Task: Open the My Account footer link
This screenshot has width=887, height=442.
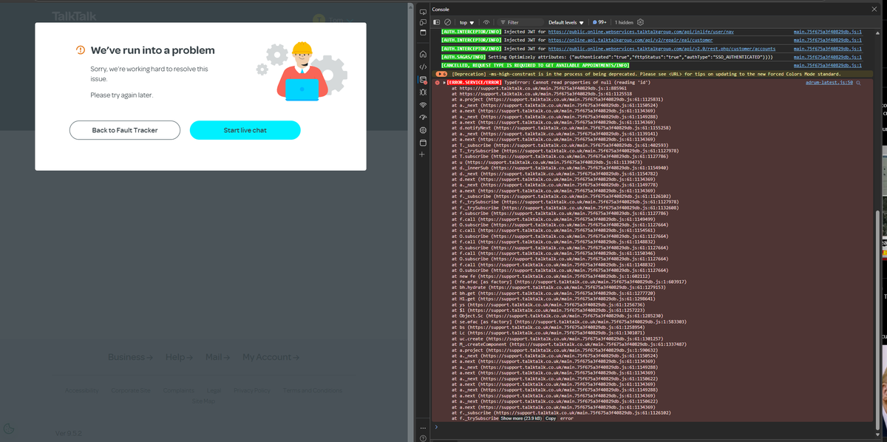Action: [x=271, y=357]
